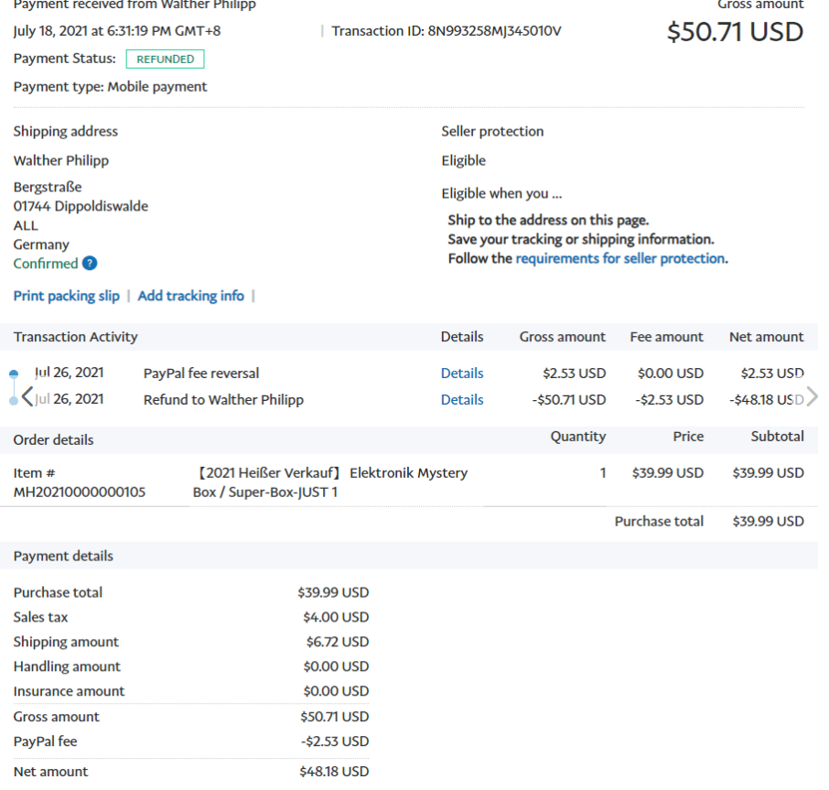Click the Elektronik Mystery Box item name
This screenshot has width=829, height=790.
point(330,482)
